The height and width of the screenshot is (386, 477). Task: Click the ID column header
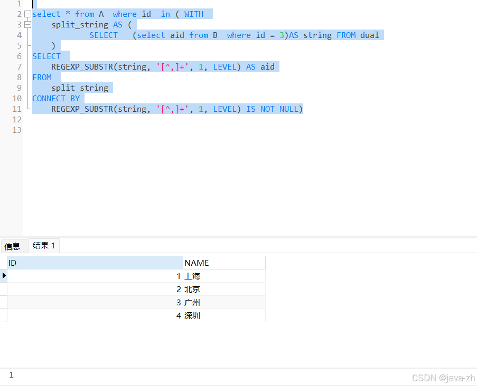pos(95,263)
